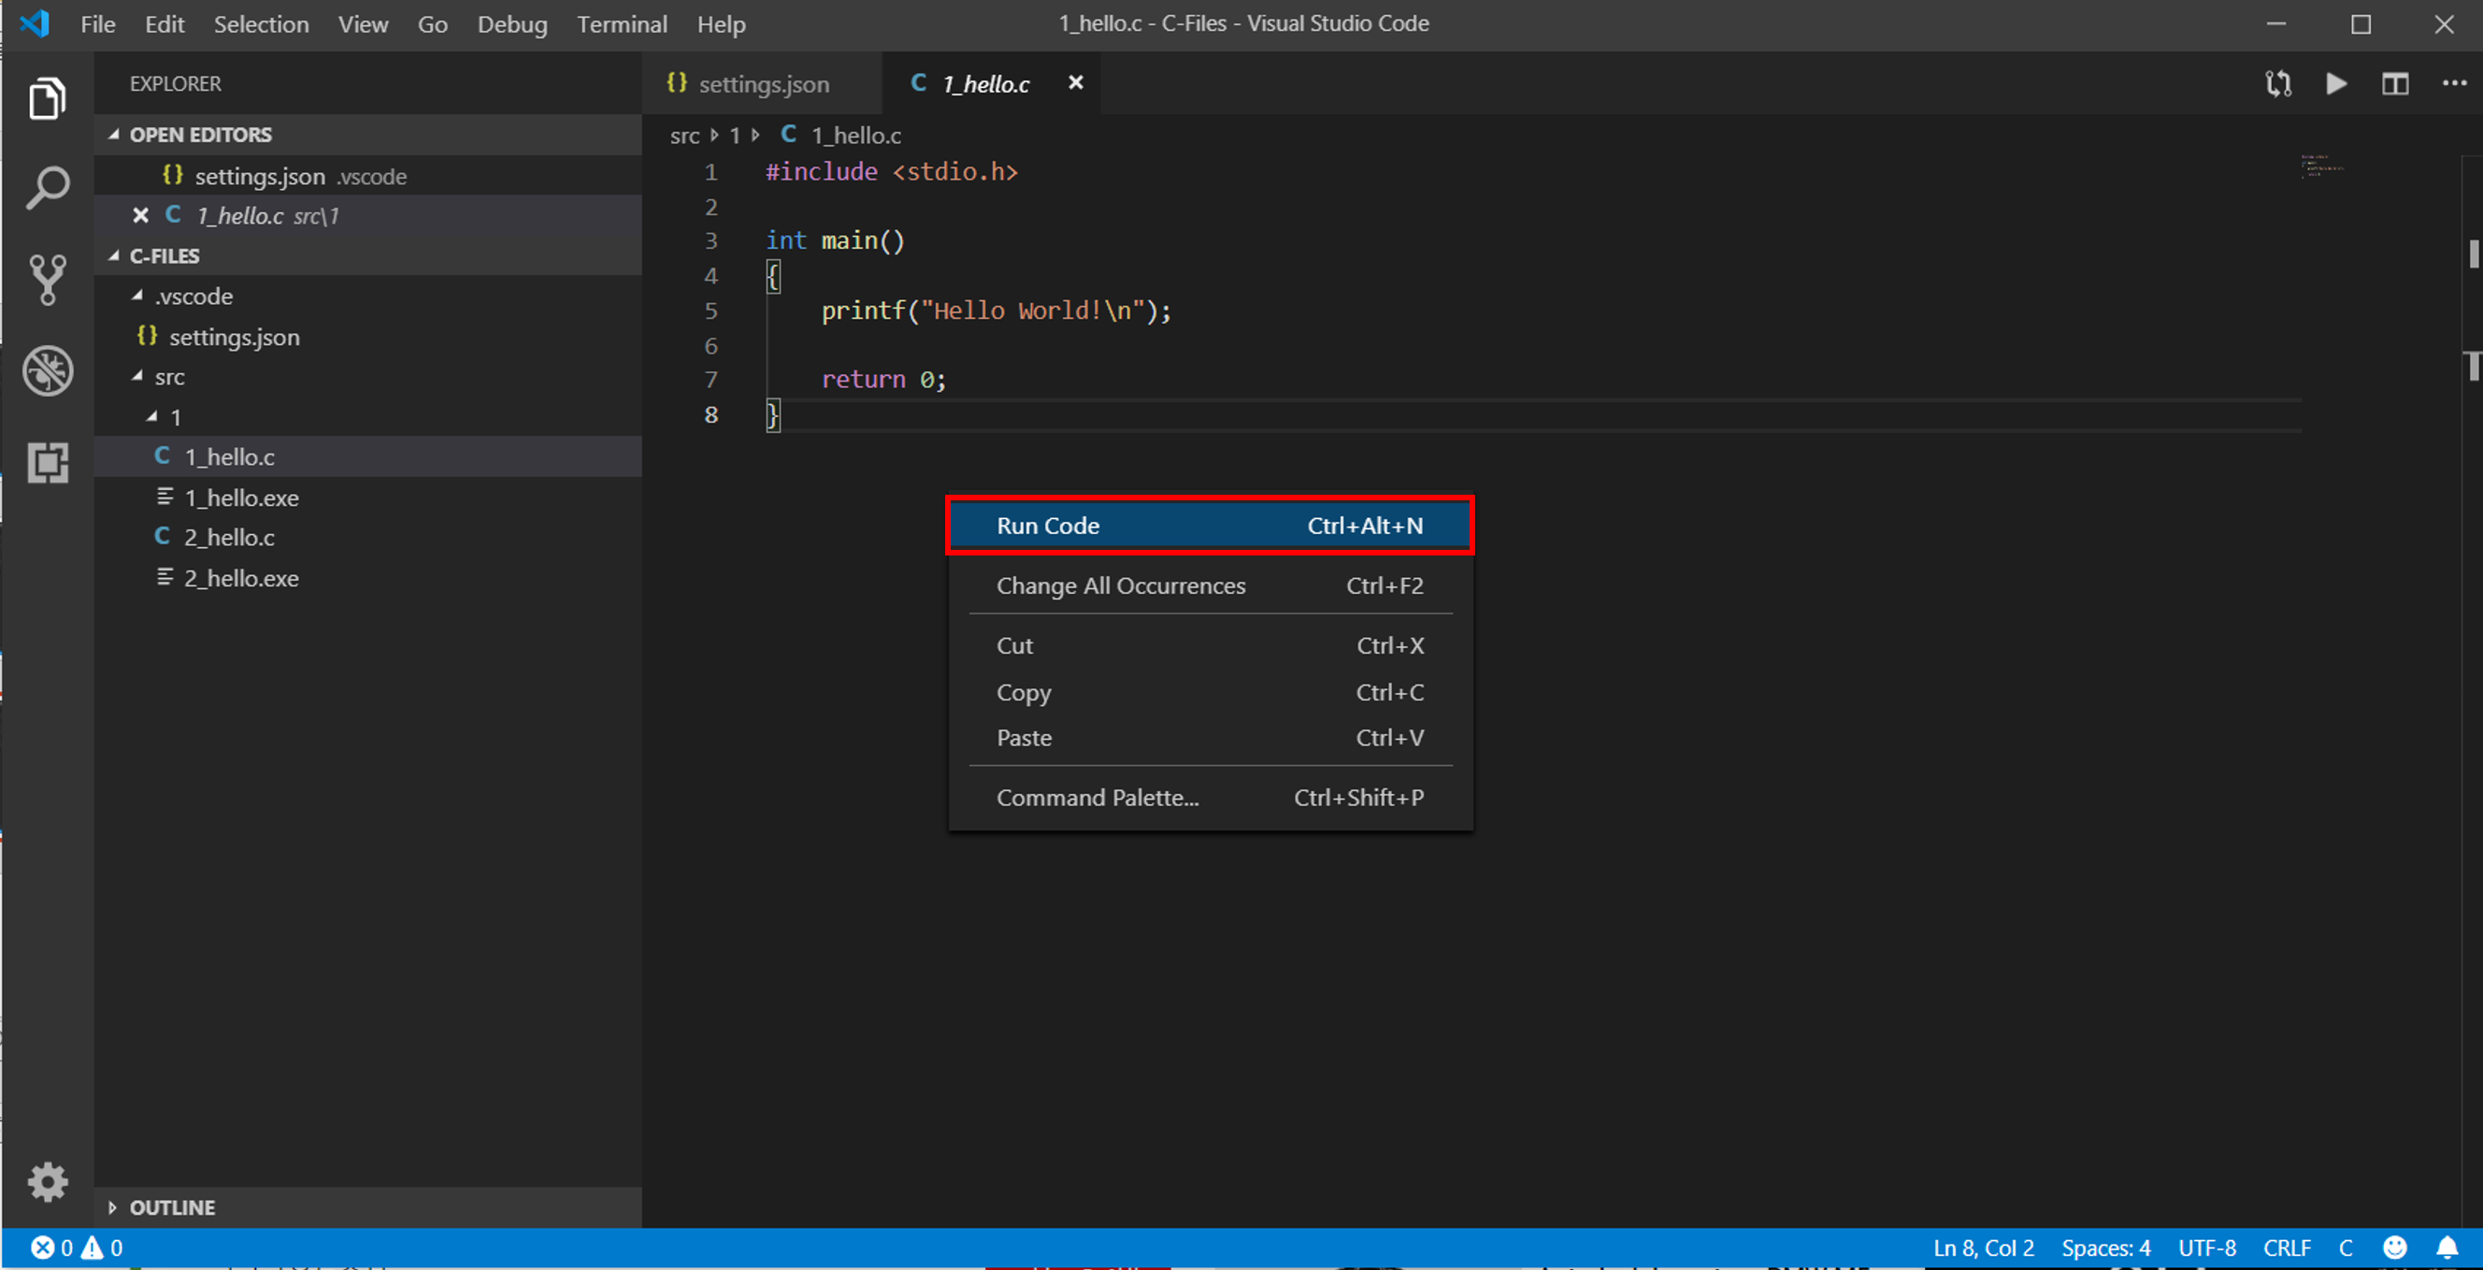Open the Extensions view icon
This screenshot has width=2483, height=1270.
48,463
